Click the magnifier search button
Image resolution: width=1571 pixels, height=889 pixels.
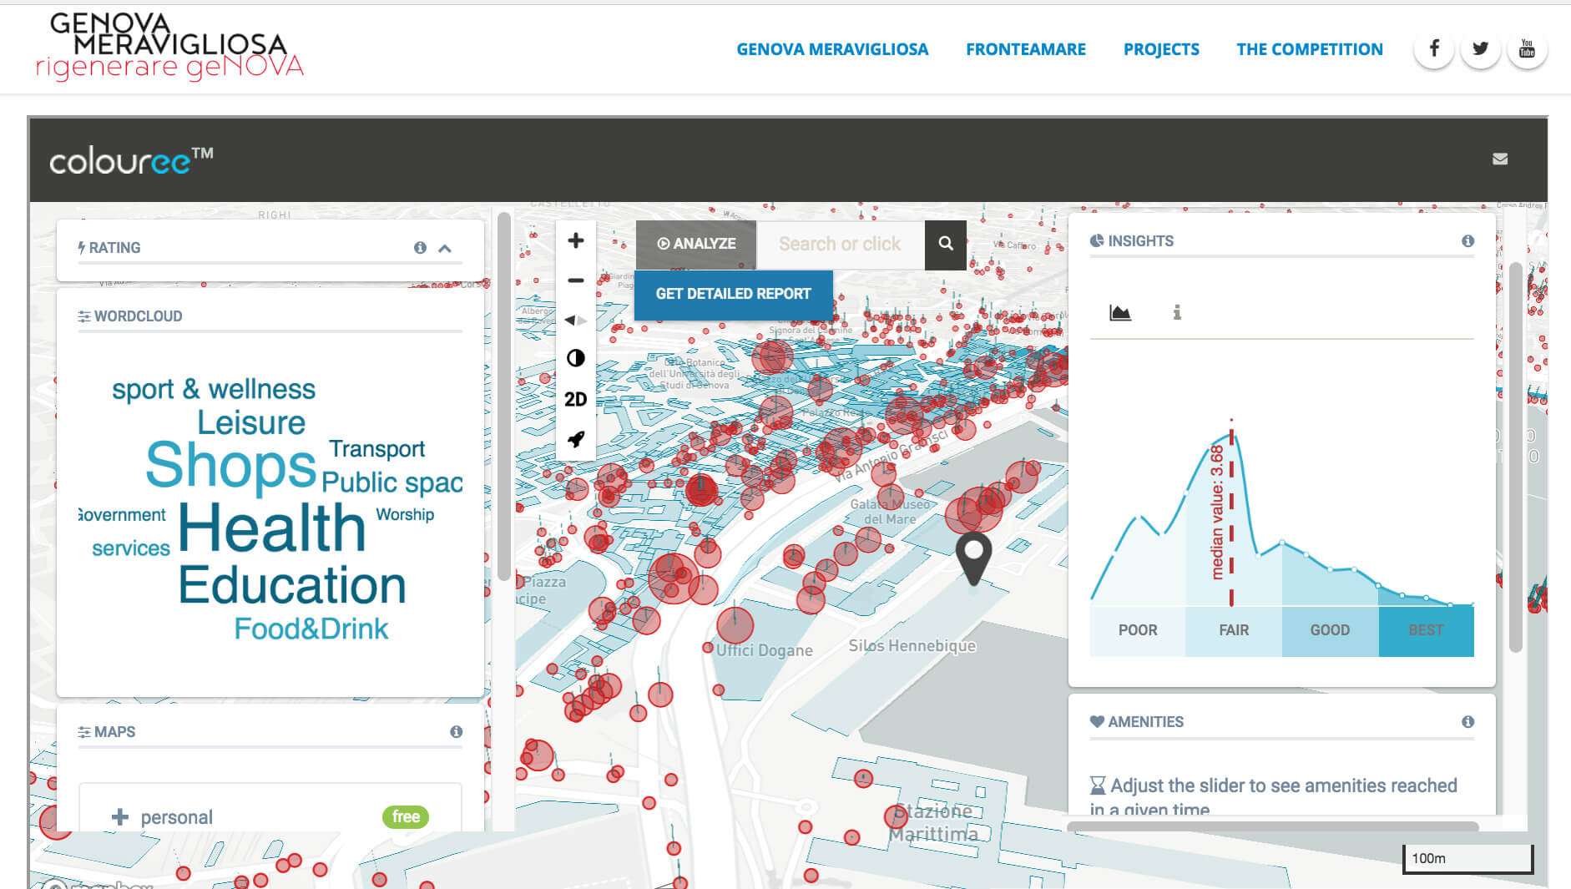[946, 244]
